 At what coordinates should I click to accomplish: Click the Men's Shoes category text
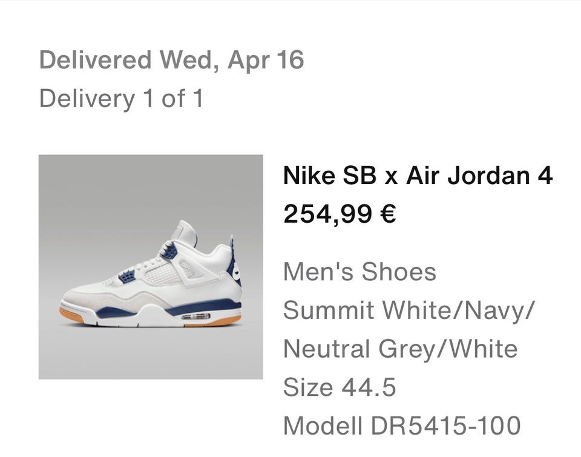pos(359,272)
